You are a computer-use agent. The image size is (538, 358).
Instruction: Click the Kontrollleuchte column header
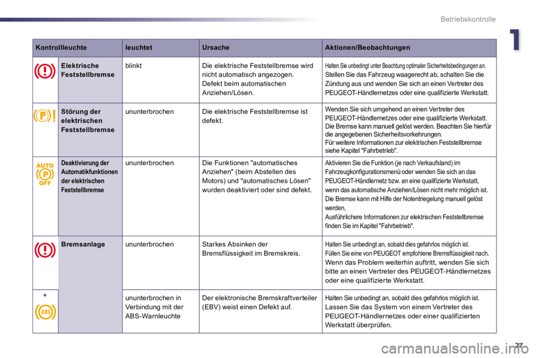(x=61, y=48)
